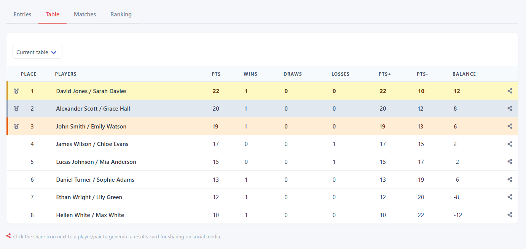Share Ethan Wright / Lily Green result card
The image size is (526, 249).
510,197
